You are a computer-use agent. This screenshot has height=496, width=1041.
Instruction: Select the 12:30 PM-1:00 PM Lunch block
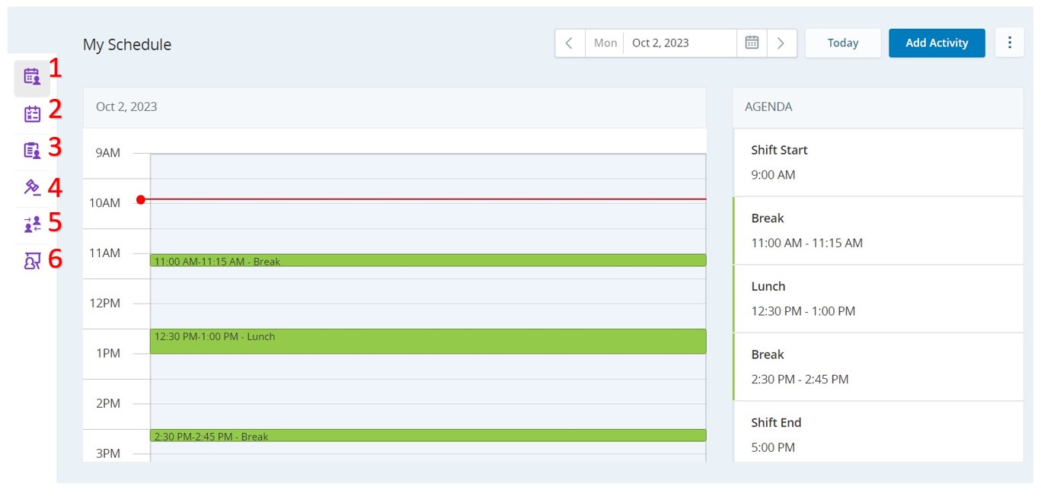427,342
